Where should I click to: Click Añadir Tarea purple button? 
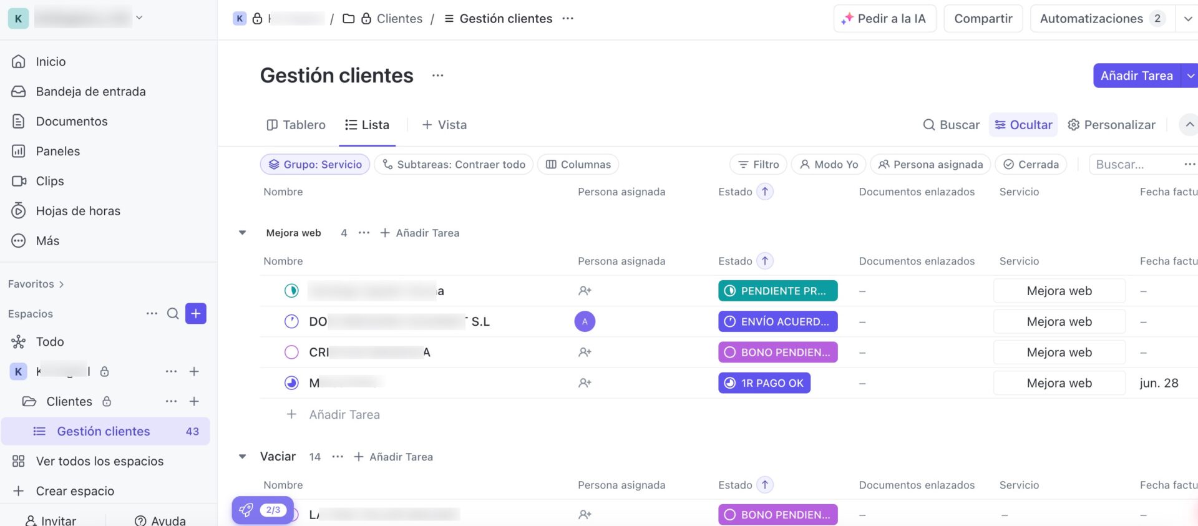click(1136, 75)
